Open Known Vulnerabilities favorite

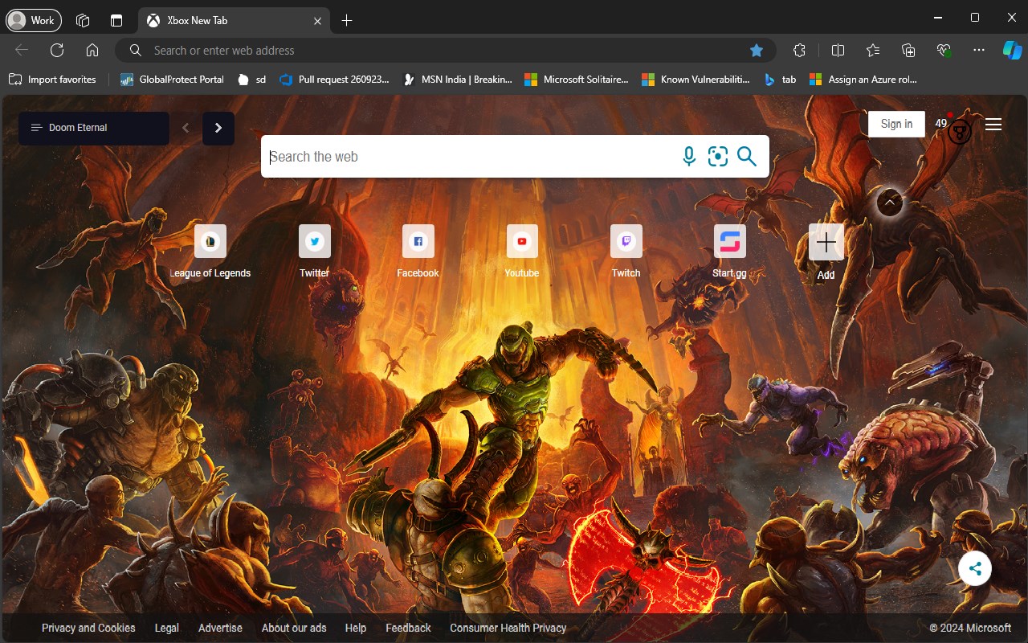696,80
